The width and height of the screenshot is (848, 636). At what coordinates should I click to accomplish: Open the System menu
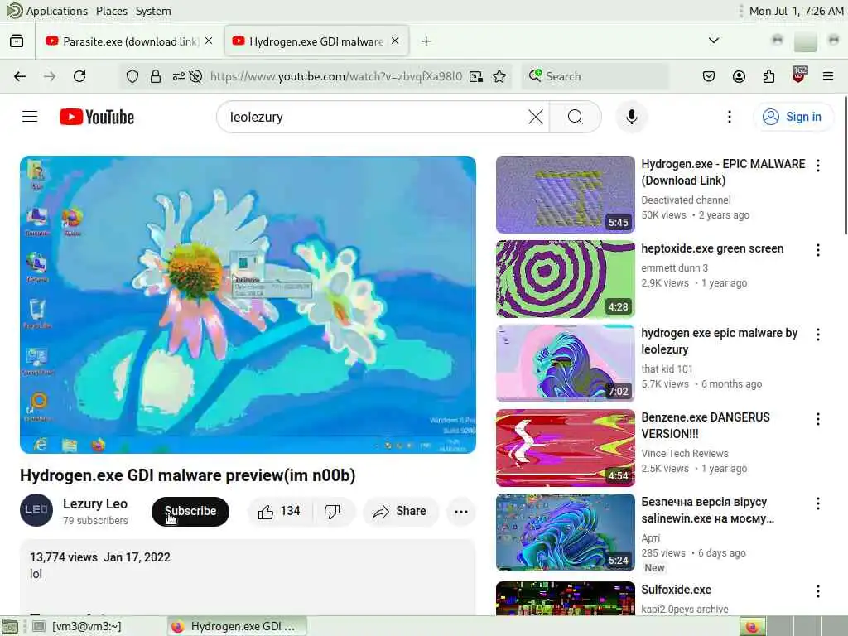click(x=153, y=11)
